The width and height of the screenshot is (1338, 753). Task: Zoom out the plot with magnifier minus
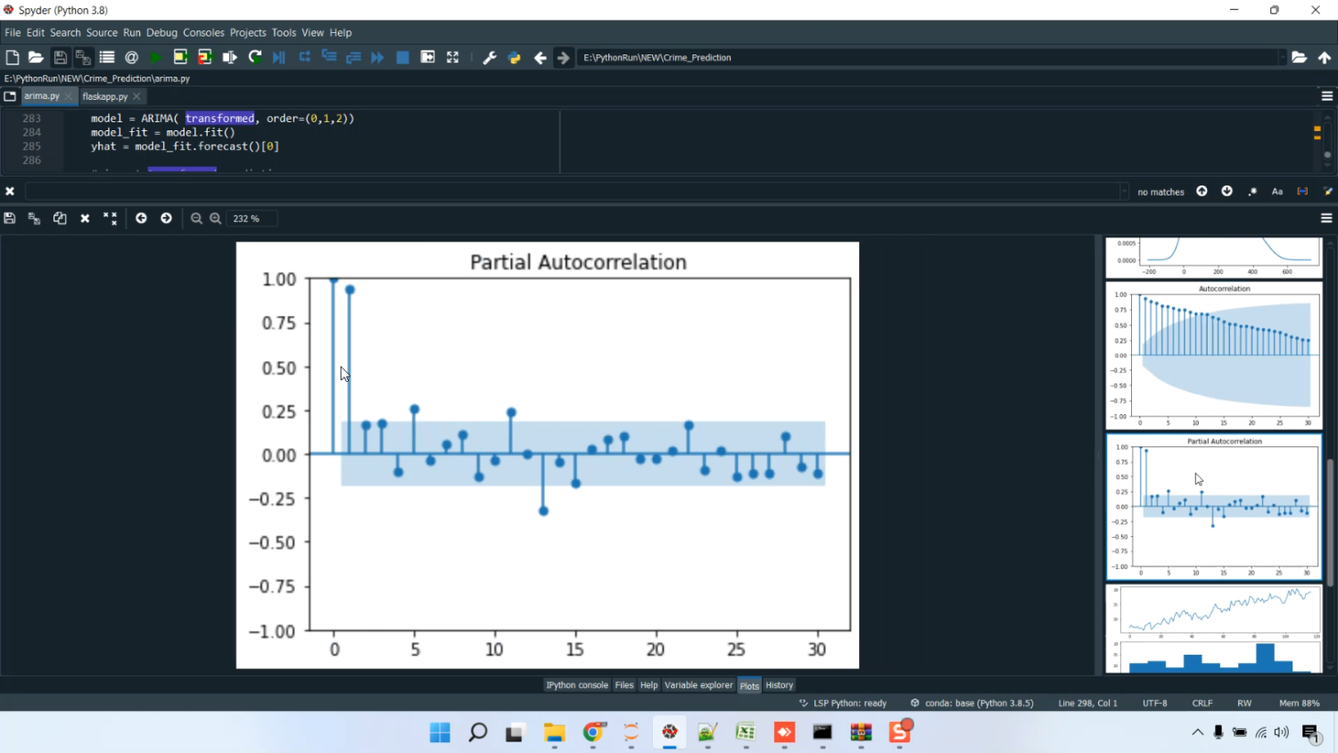[x=196, y=219]
